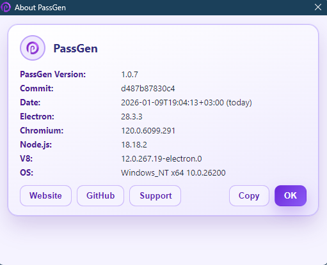Click the Chromium version 120.0.6099.291
The height and width of the screenshot is (265, 327).
click(148, 131)
